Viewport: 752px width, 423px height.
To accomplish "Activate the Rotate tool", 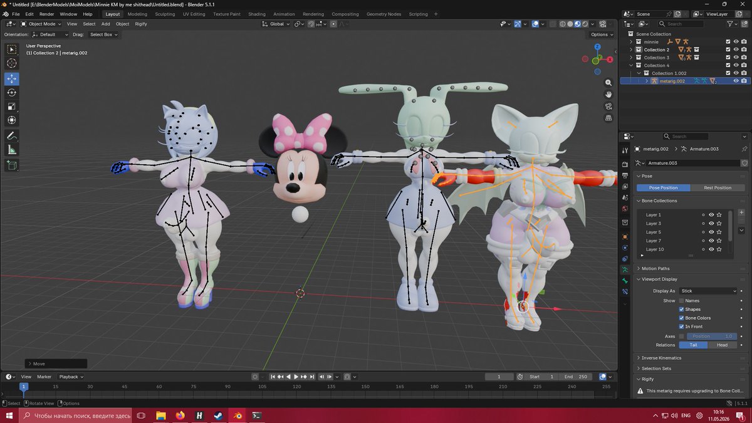I will pyautogui.click(x=12, y=93).
